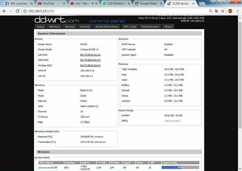Click the LAN IP value 192.168.1.1

pyautogui.click(x=86, y=76)
